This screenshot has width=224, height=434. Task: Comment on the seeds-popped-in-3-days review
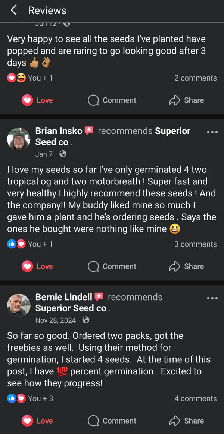(x=112, y=100)
